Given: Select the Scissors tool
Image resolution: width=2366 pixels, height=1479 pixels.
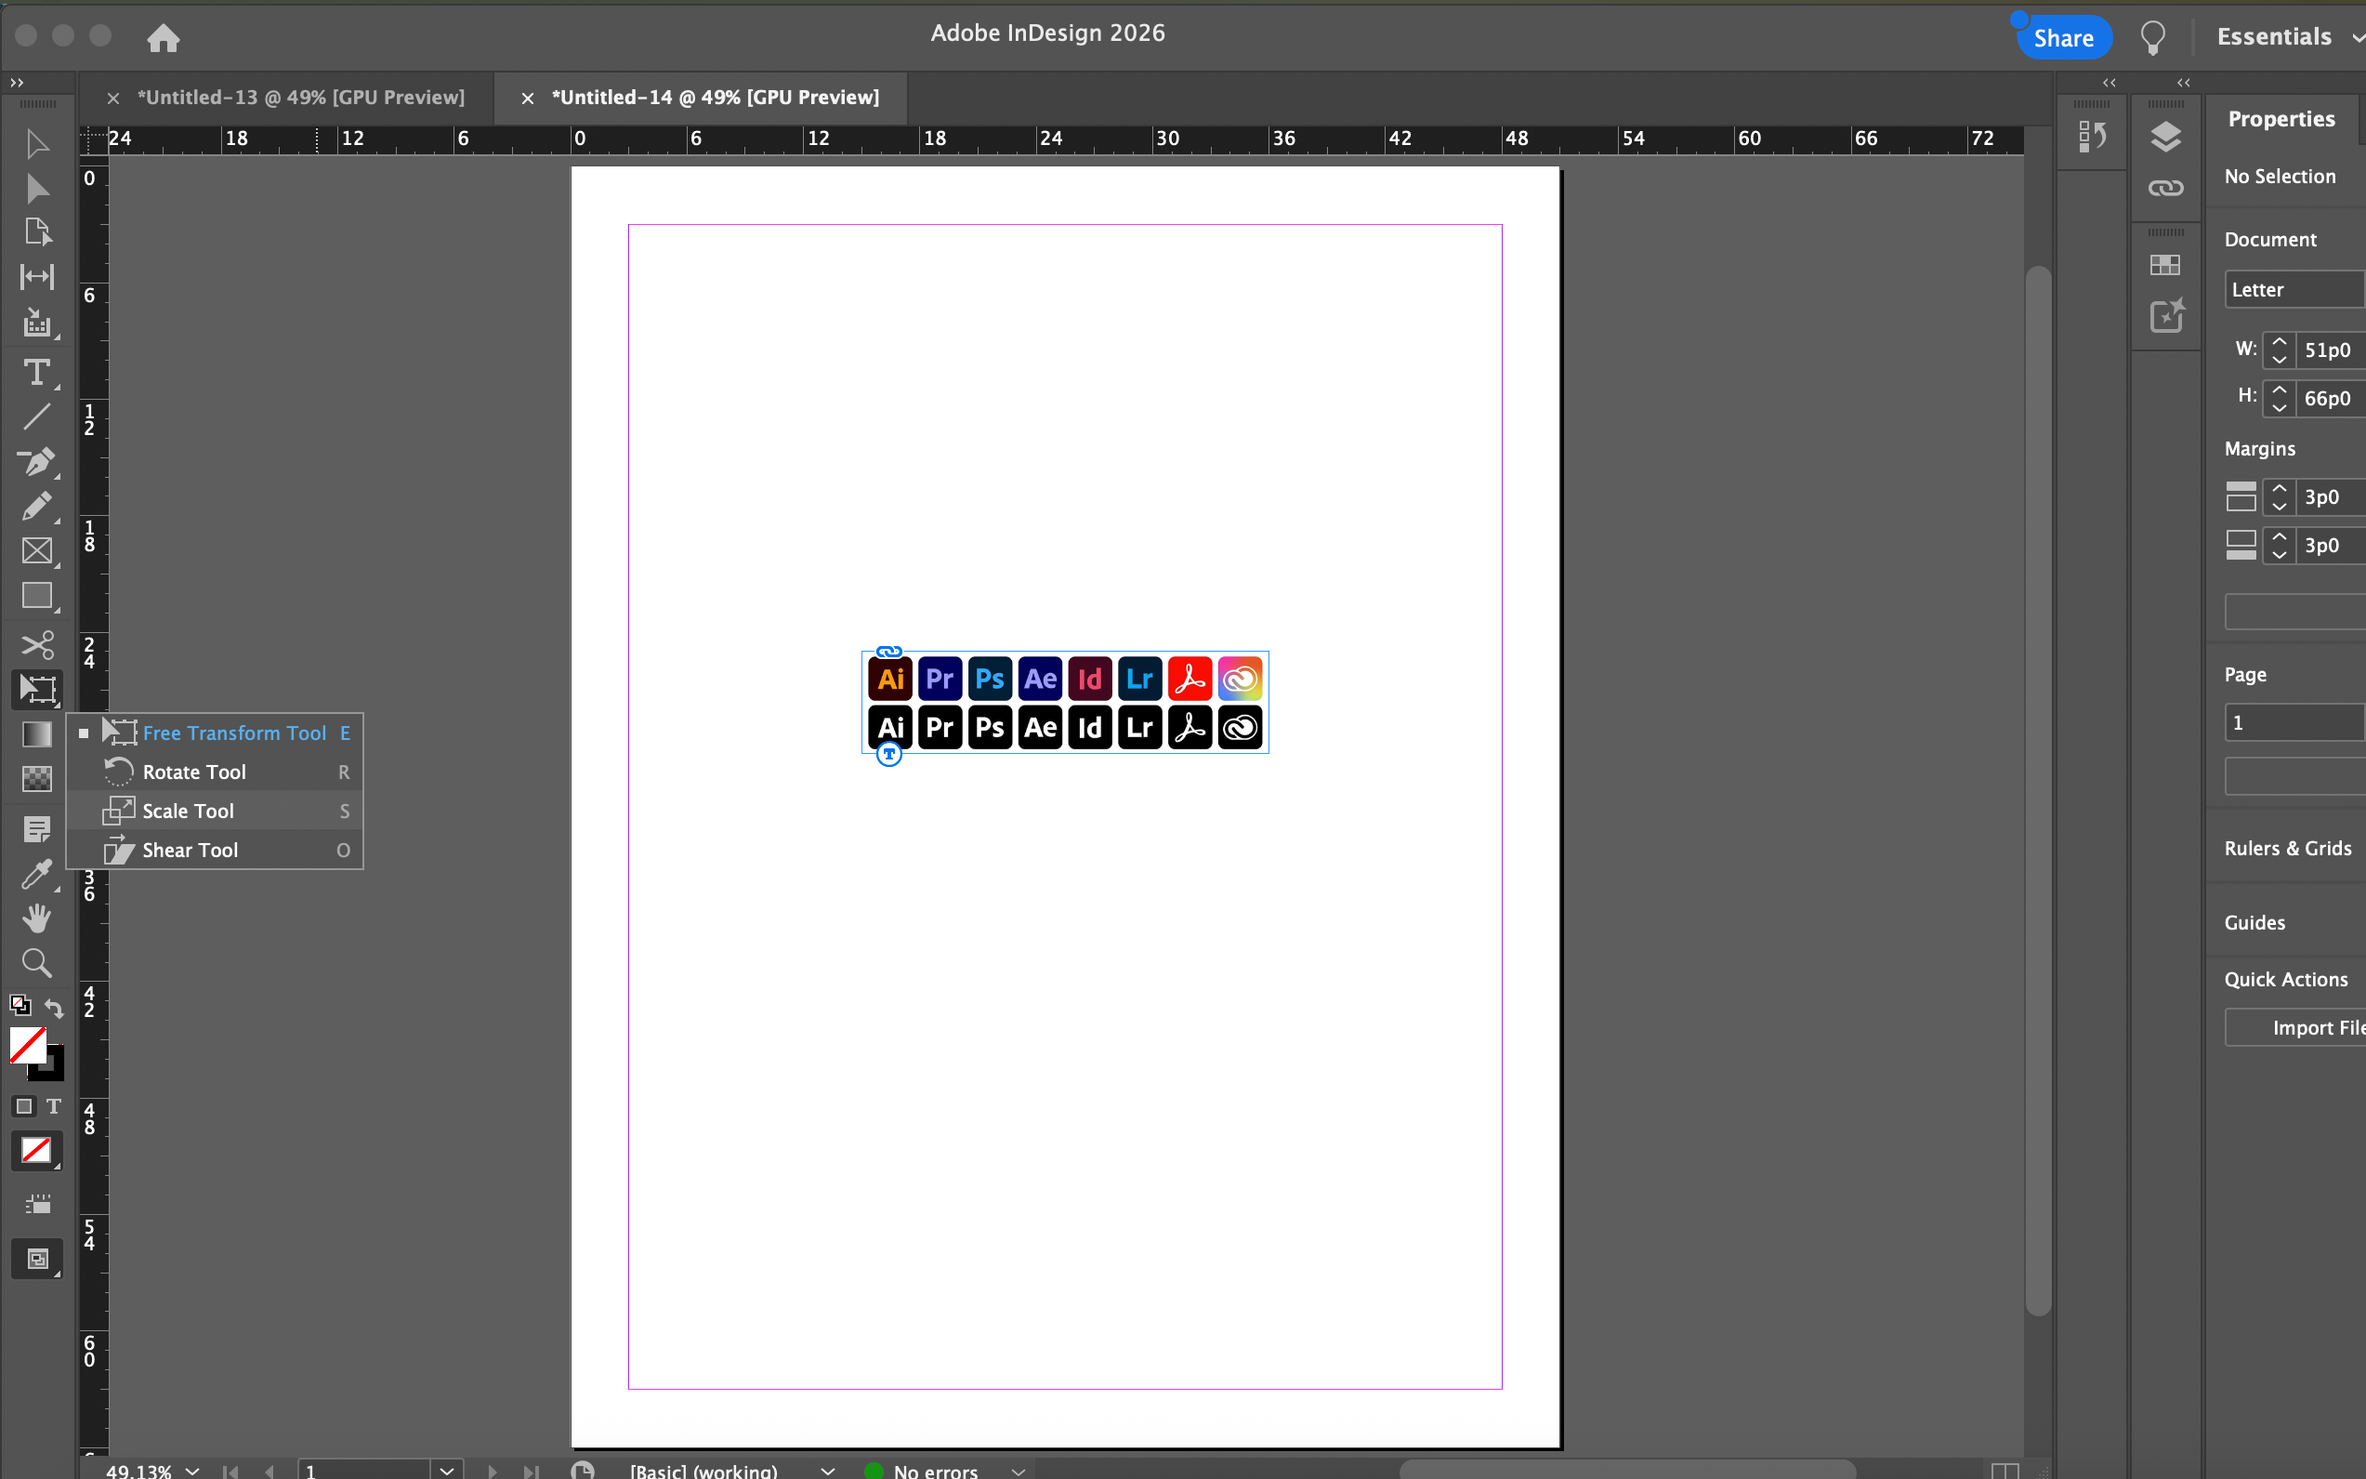Looking at the screenshot, I should (x=36, y=644).
